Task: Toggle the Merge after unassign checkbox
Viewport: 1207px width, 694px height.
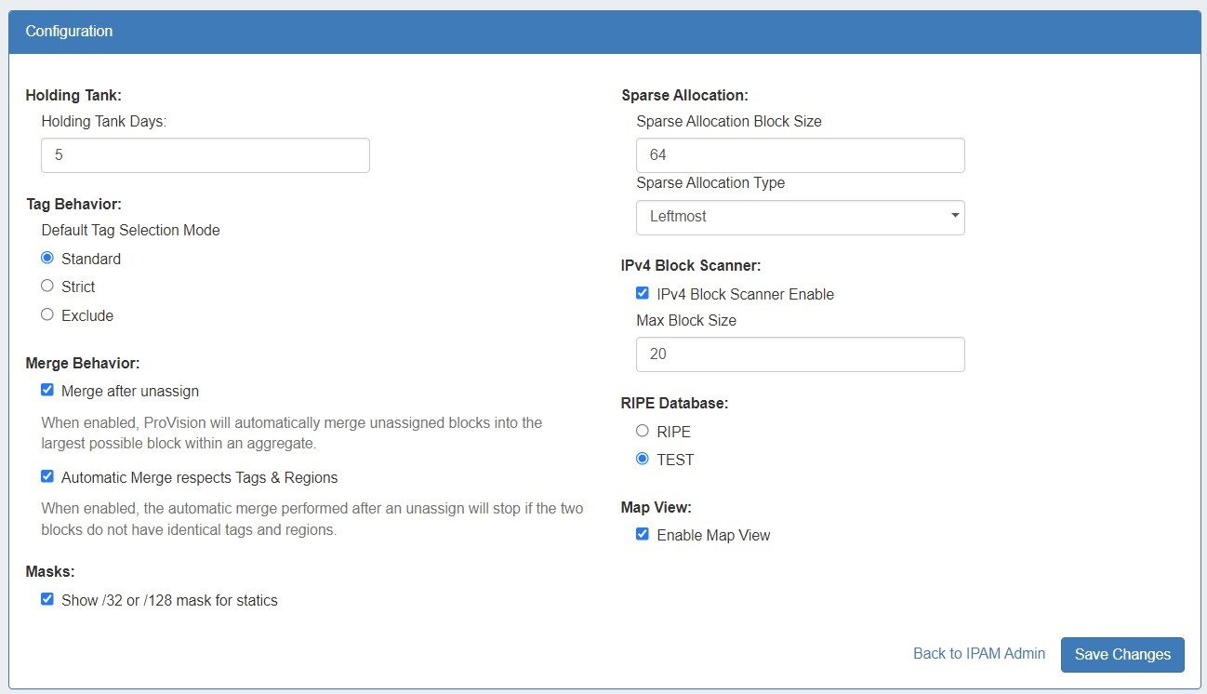Action: 47,391
